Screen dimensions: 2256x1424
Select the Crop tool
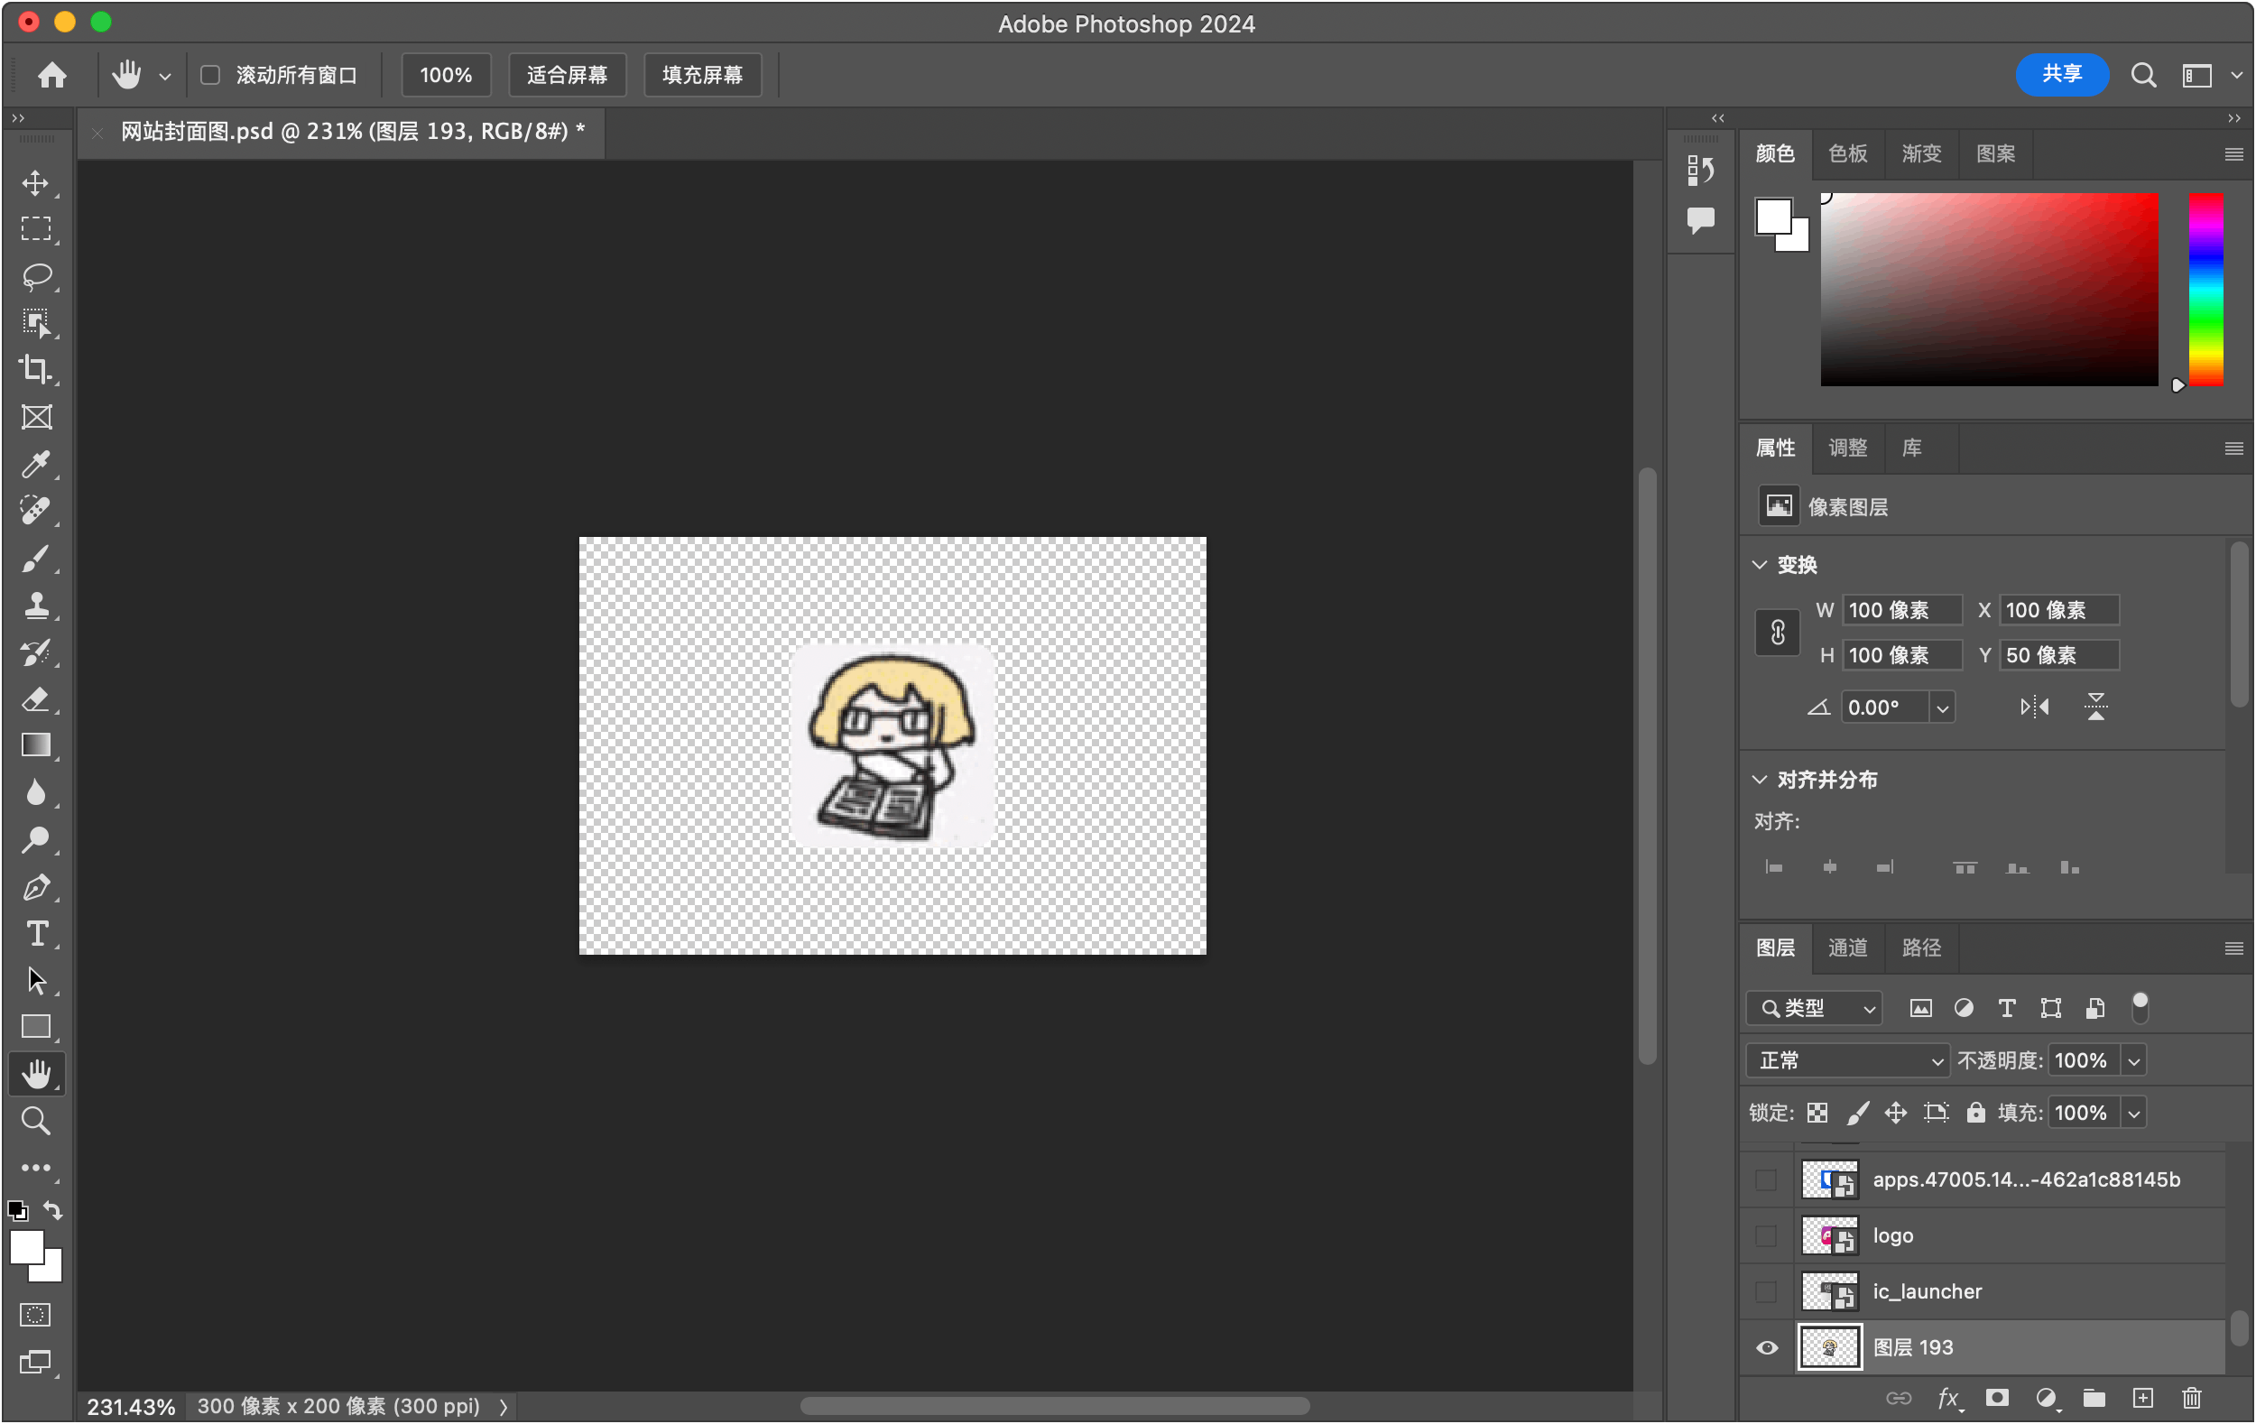click(35, 370)
